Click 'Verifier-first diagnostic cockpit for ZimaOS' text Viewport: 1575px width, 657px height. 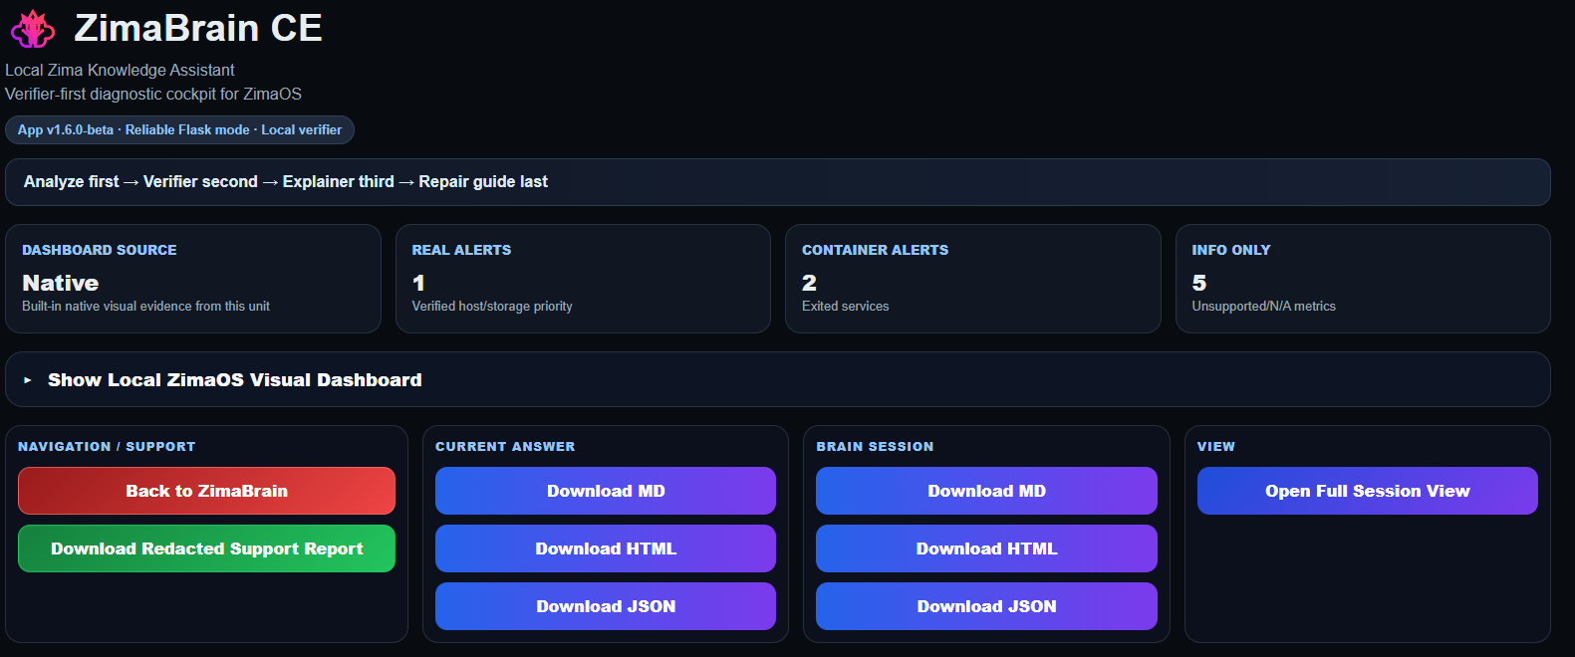tap(153, 94)
